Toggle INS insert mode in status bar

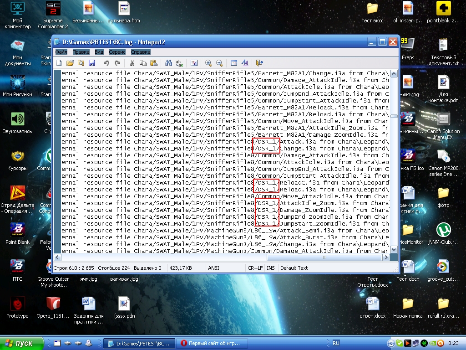pyautogui.click(x=271, y=268)
